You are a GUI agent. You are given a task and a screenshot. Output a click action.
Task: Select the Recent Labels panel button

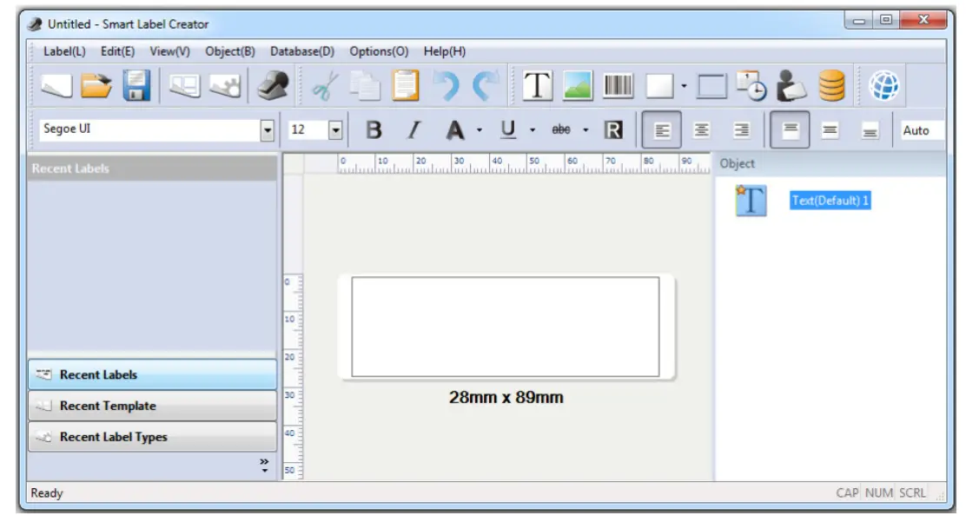(x=152, y=374)
